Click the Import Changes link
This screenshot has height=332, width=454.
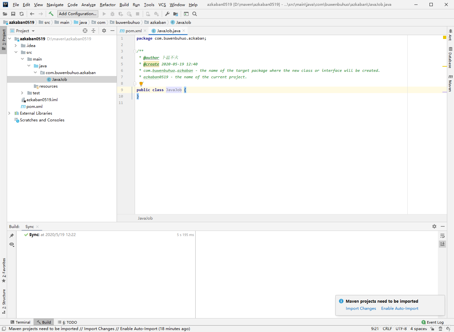pos(361,308)
